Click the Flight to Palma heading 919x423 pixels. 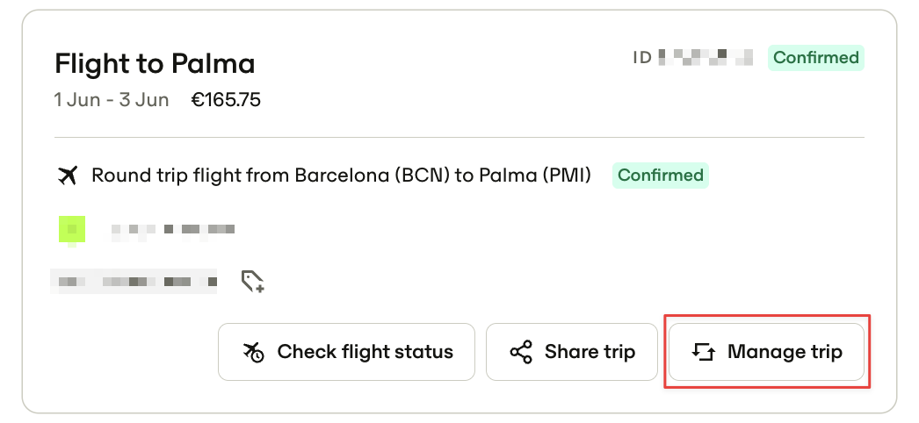tap(155, 63)
